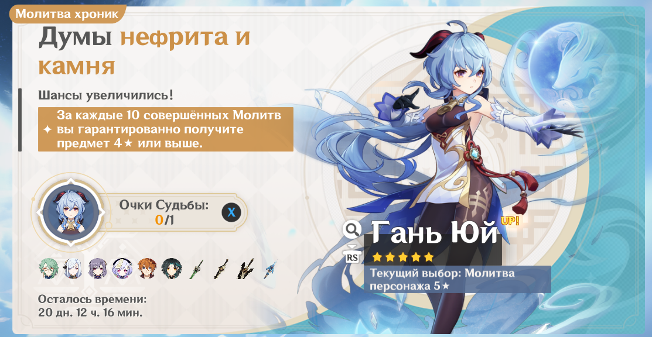Open details via magnifier icon beside Гань Юй
Viewport: 652px width, 337px height.
click(x=352, y=229)
